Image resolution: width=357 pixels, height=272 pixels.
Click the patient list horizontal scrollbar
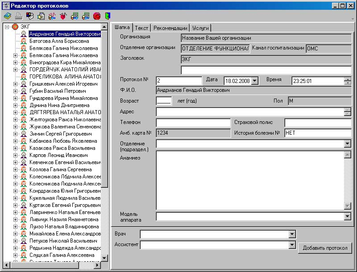pos(54,265)
